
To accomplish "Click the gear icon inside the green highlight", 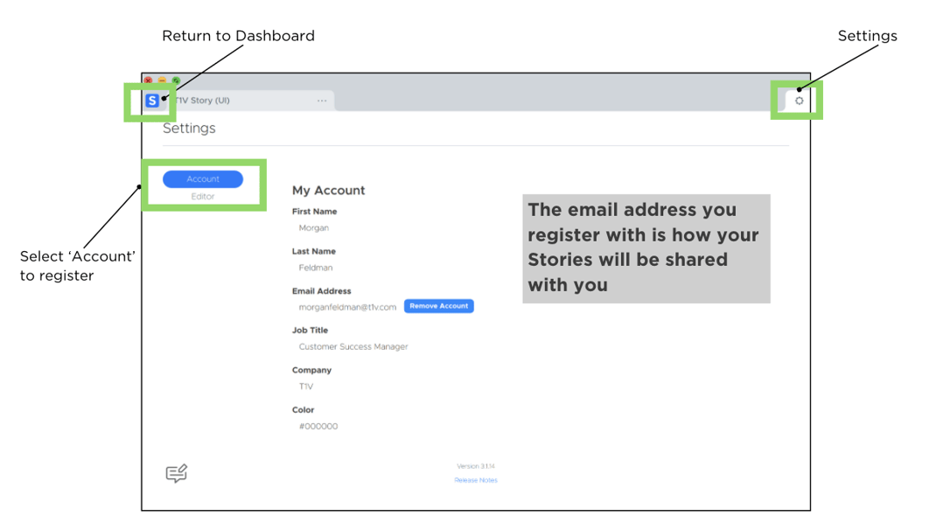I will pos(798,100).
